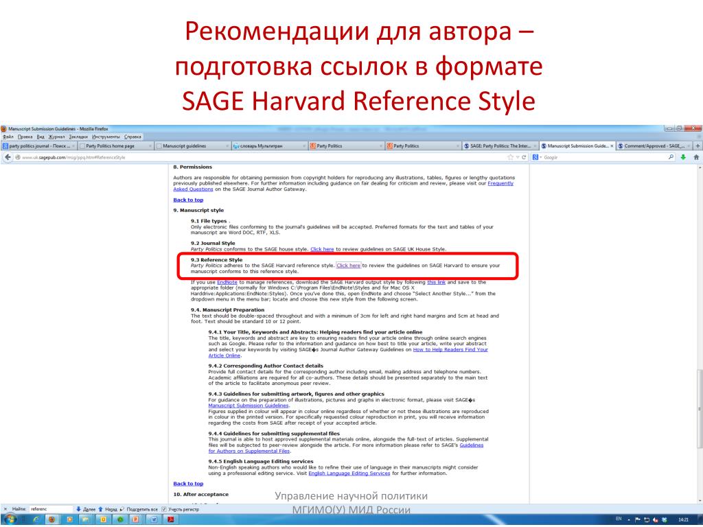This screenshot has width=703, height=527.
Task: Open Adobe Reader from the taskbar
Action: click(x=171, y=520)
